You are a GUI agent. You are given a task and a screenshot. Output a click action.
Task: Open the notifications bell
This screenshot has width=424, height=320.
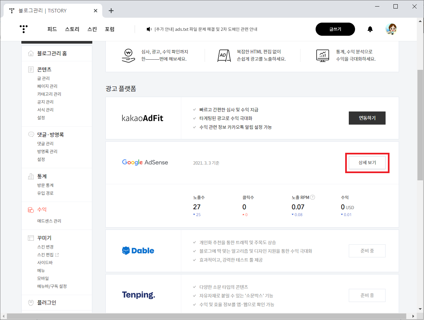click(370, 29)
